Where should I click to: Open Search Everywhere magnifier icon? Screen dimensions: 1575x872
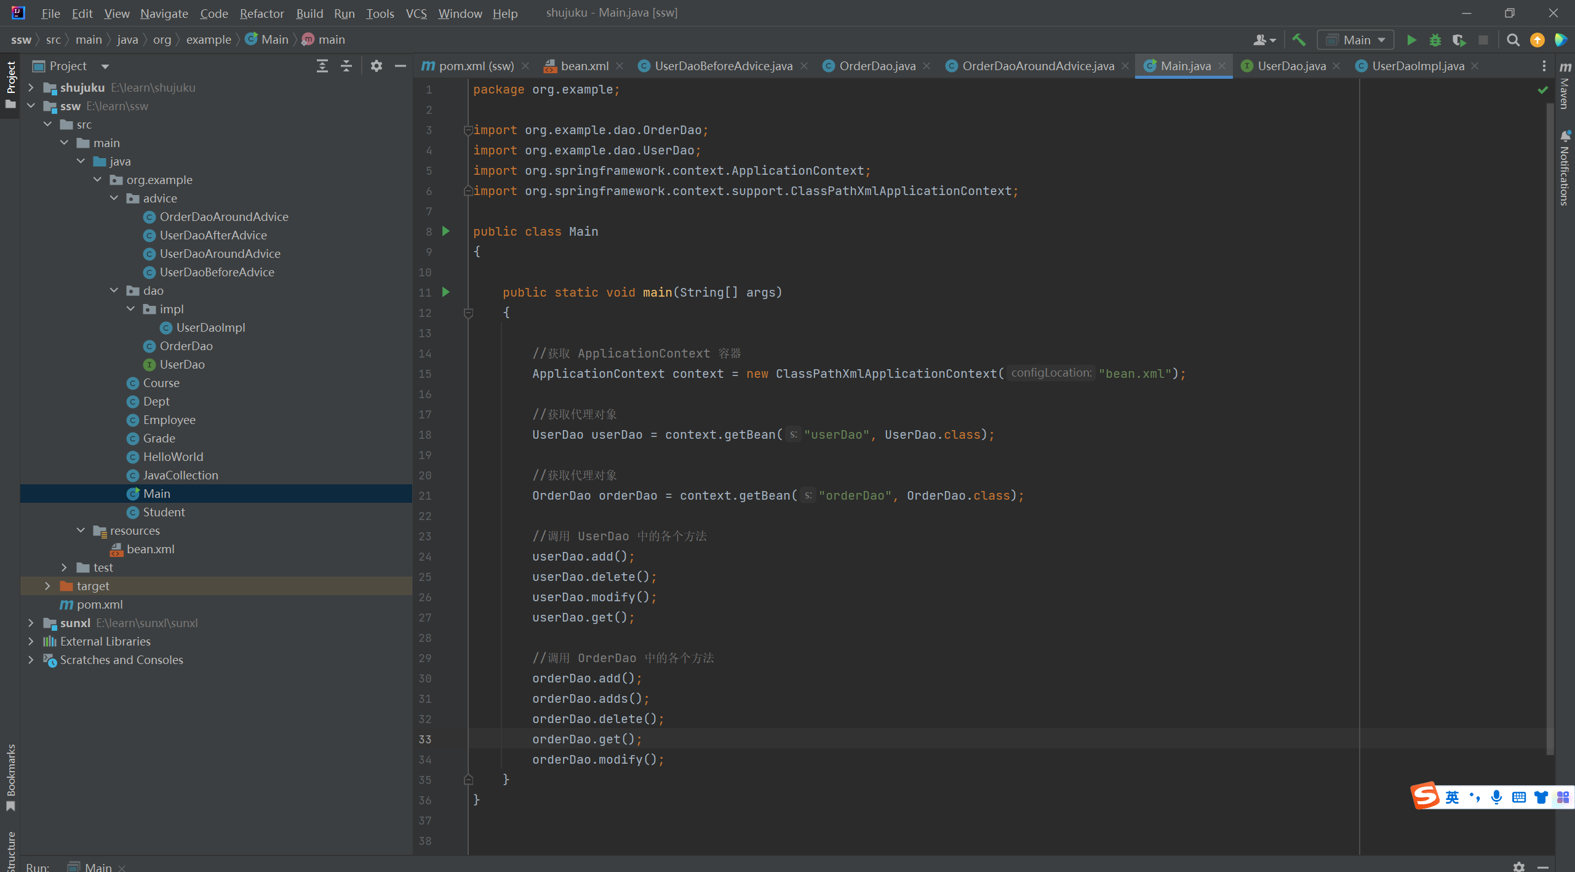click(1513, 40)
